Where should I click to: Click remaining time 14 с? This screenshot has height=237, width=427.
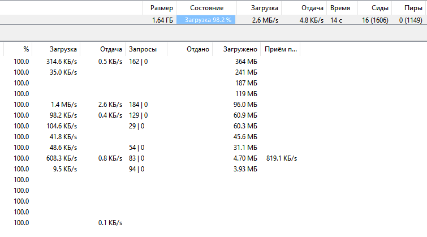pyautogui.click(x=336, y=20)
